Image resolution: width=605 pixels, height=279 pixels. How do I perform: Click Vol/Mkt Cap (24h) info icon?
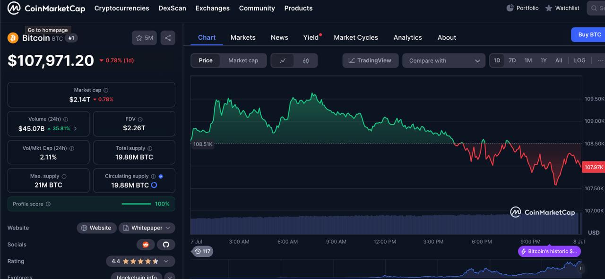[72, 148]
